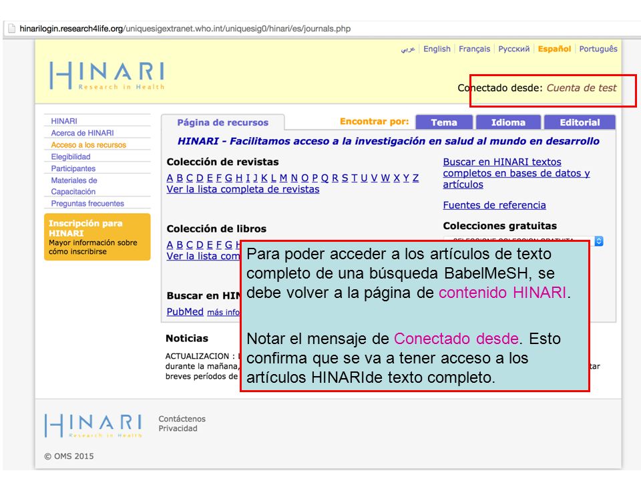The width and height of the screenshot is (641, 481).
Task: Click letter A in Colección de libros
Action: click(x=170, y=245)
